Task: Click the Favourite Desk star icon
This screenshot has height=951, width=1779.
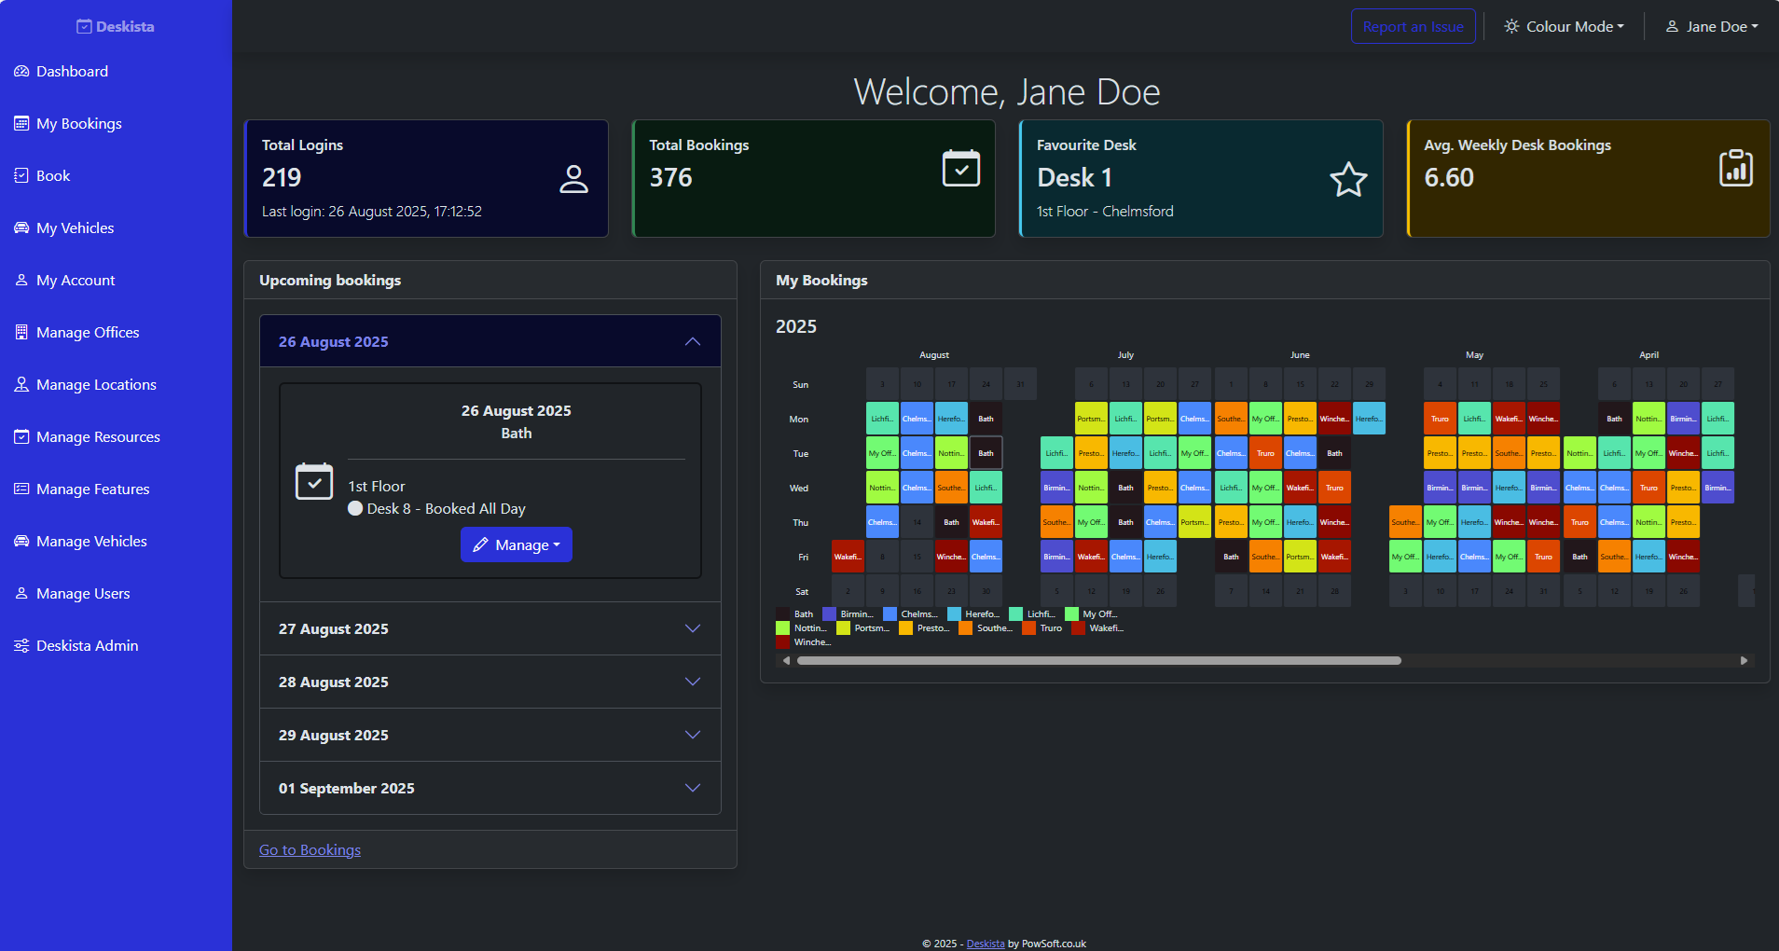Action: tap(1348, 179)
